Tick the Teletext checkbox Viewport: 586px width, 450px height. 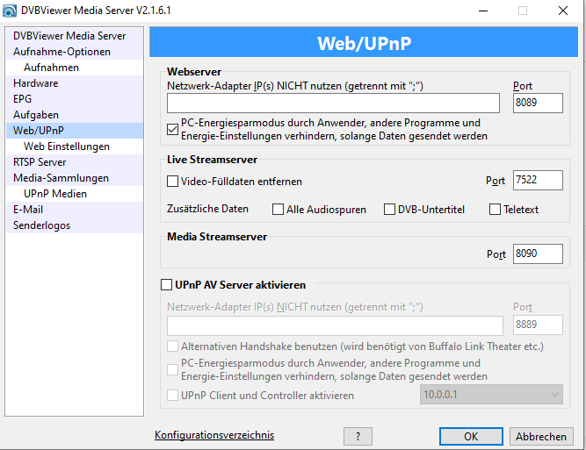[495, 210]
